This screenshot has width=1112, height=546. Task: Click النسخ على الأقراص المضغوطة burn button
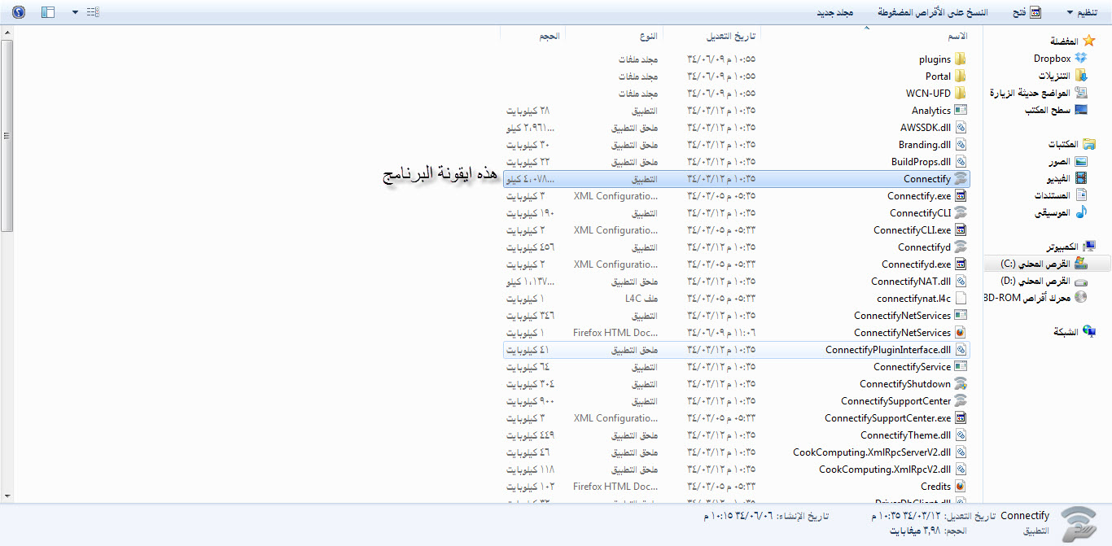pyautogui.click(x=932, y=13)
